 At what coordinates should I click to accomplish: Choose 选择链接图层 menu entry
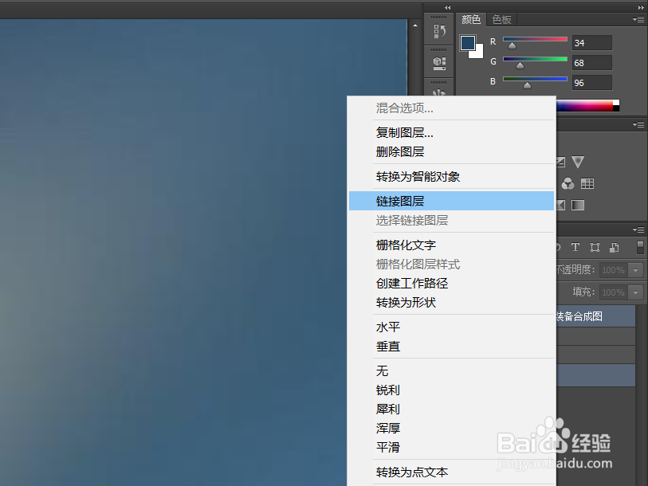[x=451, y=220]
